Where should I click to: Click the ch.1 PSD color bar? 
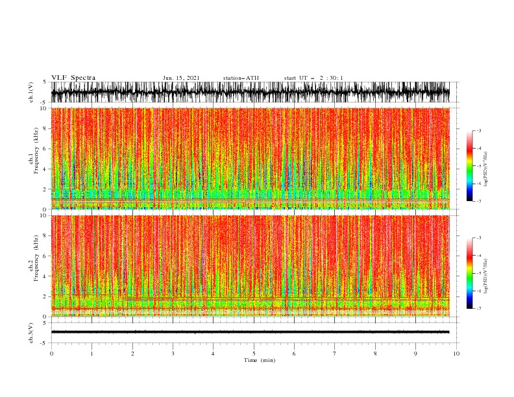(469, 166)
